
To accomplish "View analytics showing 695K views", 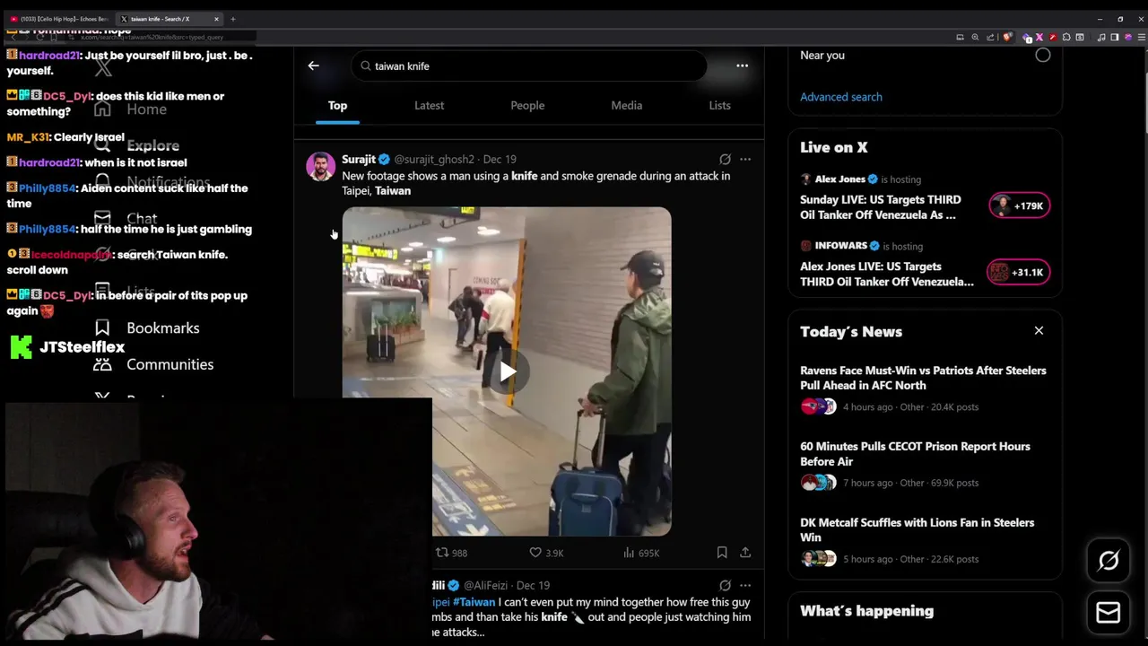I will [x=641, y=553].
